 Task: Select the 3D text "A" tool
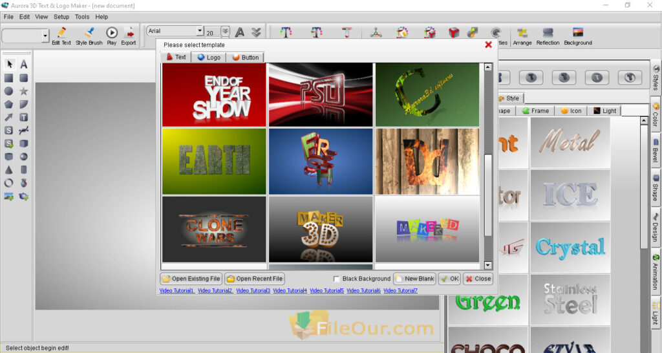click(x=24, y=64)
